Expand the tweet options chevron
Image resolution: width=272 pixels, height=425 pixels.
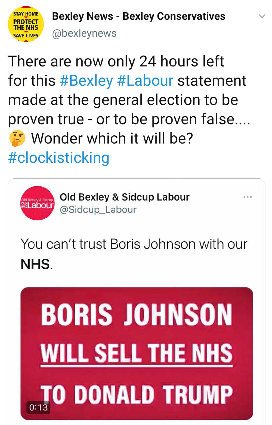[x=262, y=16]
